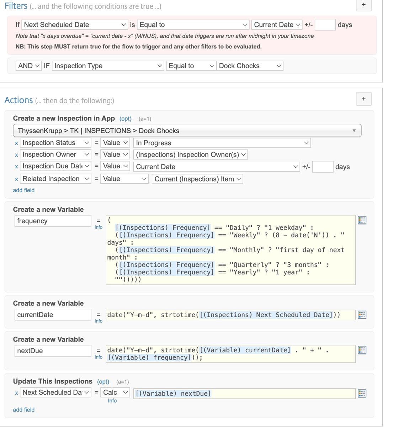Image resolution: width=409 pixels, height=430 pixels.
Task: Change the In Progress status dropdown
Action: click(222, 143)
